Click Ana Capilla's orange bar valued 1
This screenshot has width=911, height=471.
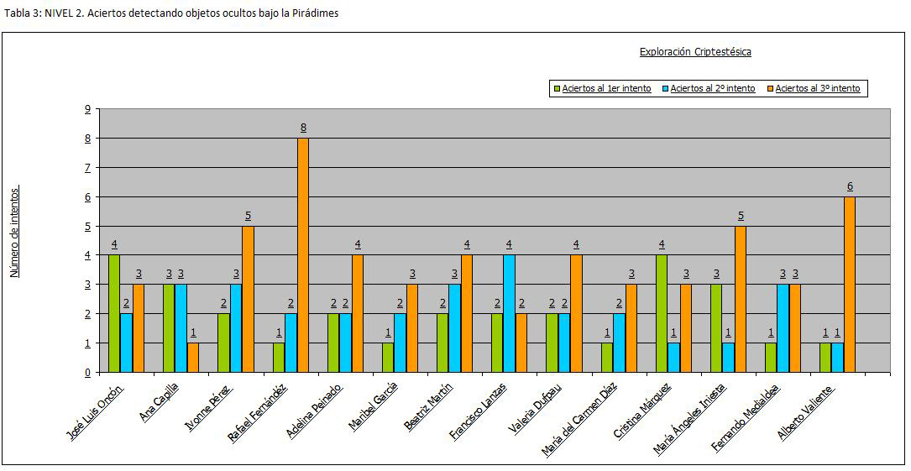(x=193, y=357)
